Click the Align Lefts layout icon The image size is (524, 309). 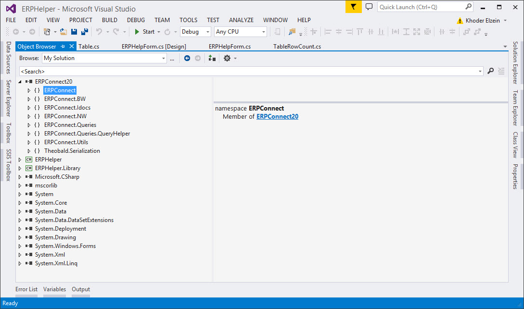[328, 32]
